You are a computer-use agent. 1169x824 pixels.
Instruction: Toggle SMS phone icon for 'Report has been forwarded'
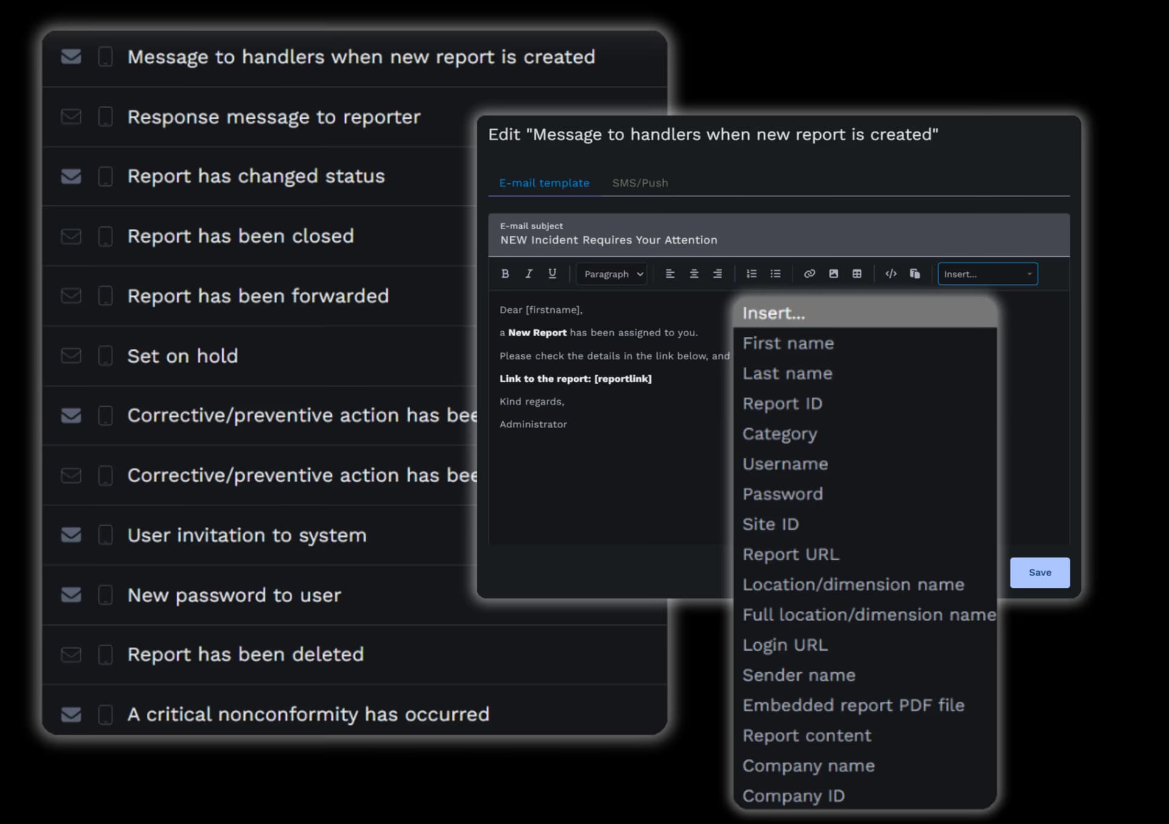click(105, 295)
